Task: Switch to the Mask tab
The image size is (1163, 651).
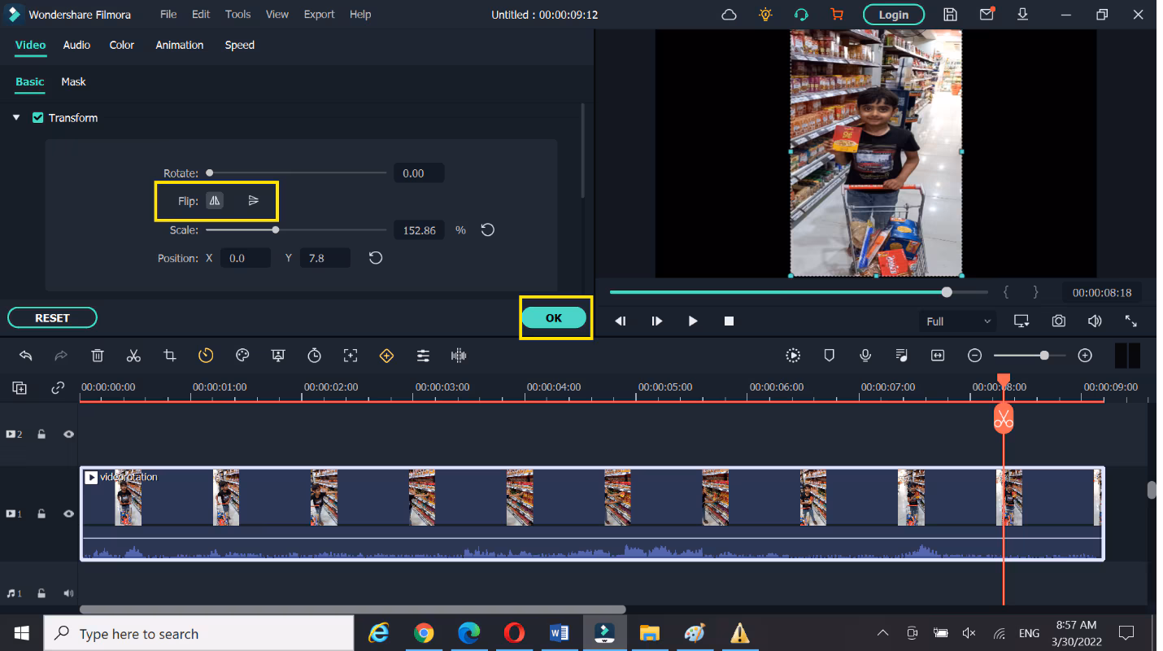Action: click(x=73, y=81)
